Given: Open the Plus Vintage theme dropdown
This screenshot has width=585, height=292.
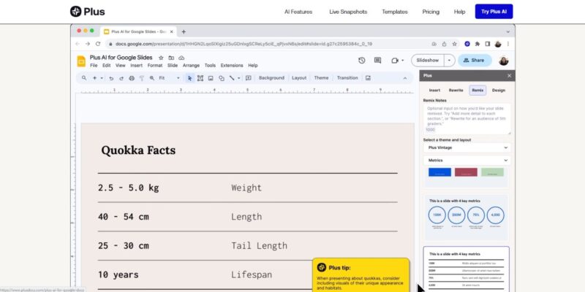Looking at the screenshot, I should (x=467, y=147).
